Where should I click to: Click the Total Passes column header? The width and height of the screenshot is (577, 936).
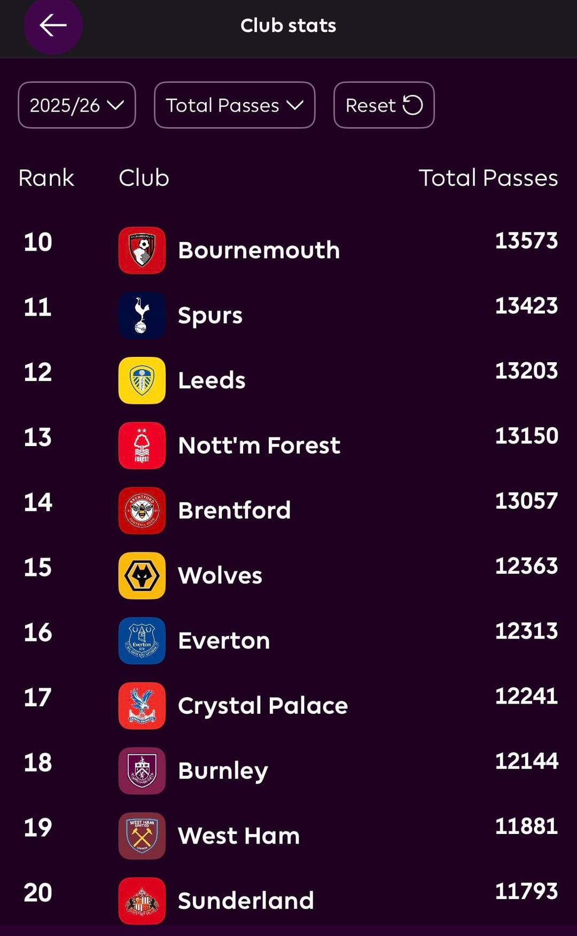tap(488, 178)
